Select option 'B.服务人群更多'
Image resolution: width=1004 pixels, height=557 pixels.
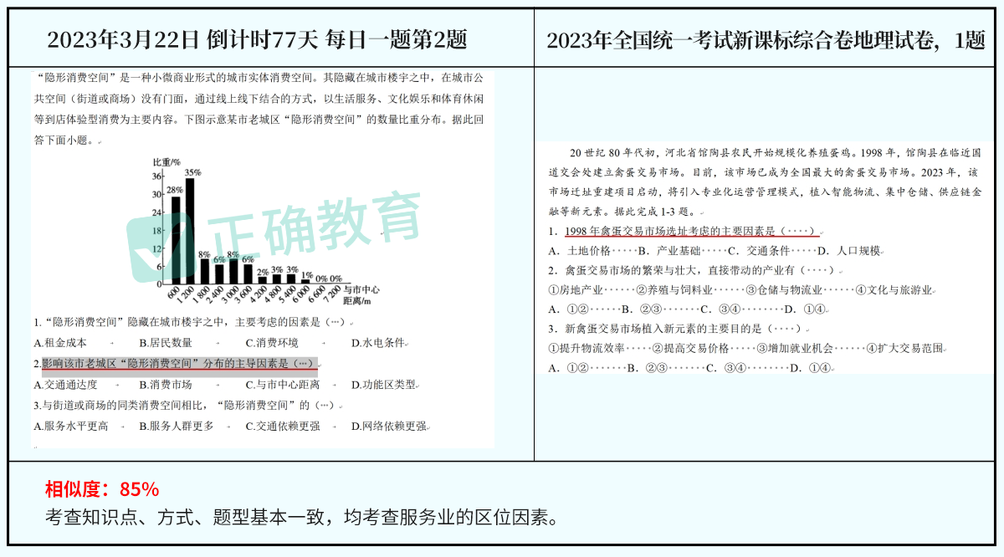[x=177, y=426]
